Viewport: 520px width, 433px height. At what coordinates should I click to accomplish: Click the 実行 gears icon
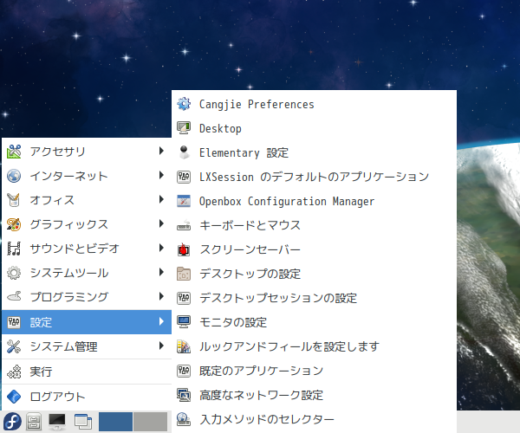click(14, 372)
